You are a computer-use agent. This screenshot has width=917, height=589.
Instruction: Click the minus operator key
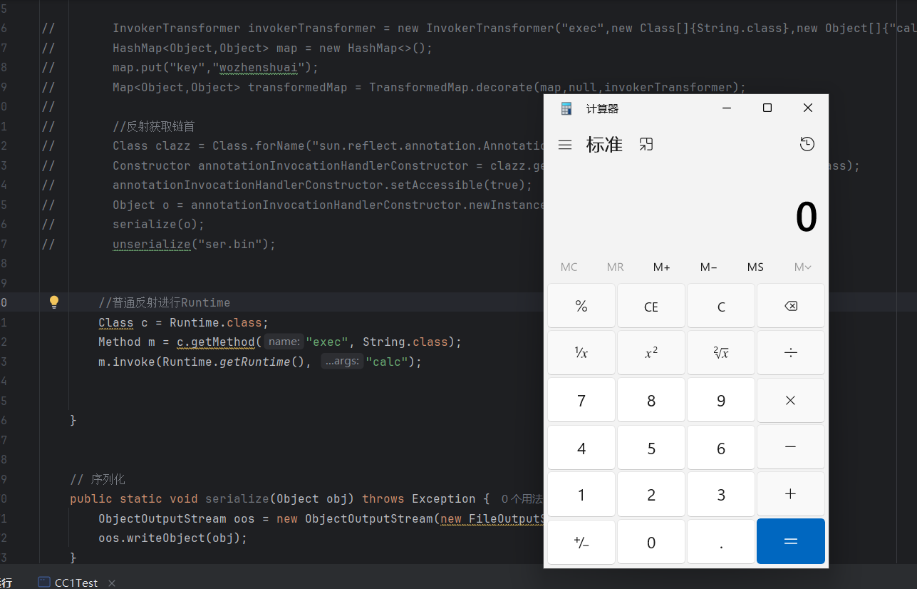(x=791, y=447)
